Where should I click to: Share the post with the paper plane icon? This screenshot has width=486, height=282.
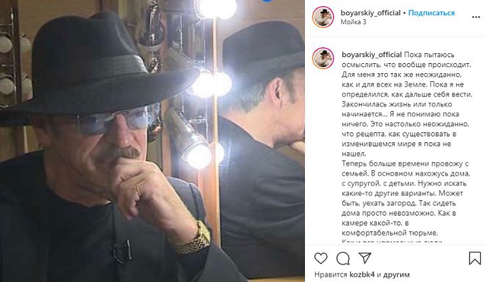[x=365, y=257]
